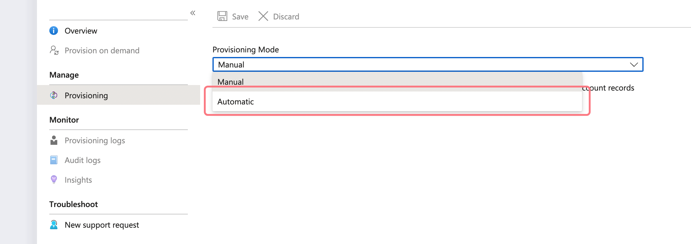Image resolution: width=691 pixels, height=244 pixels.
Task: Open Audit logs in sidebar
Action: [83, 160]
